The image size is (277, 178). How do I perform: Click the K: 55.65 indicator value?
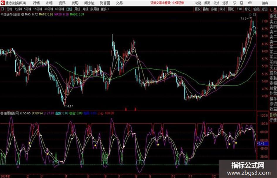point(25,113)
